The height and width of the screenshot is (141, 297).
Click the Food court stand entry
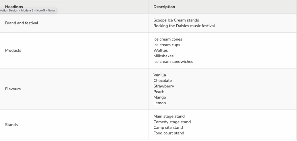169,133
